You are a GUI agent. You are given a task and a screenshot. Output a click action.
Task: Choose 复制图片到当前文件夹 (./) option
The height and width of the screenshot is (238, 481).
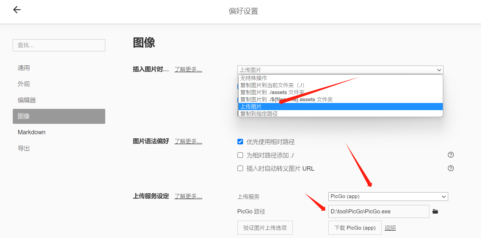340,85
